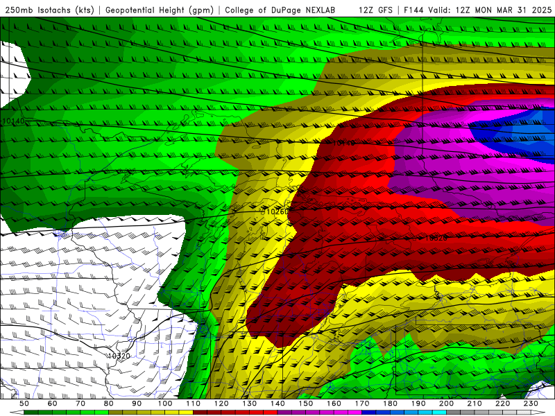Click the 100 label on color scale

tap(165, 404)
